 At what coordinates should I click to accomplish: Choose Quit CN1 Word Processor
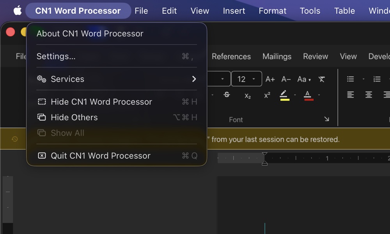[117, 156]
